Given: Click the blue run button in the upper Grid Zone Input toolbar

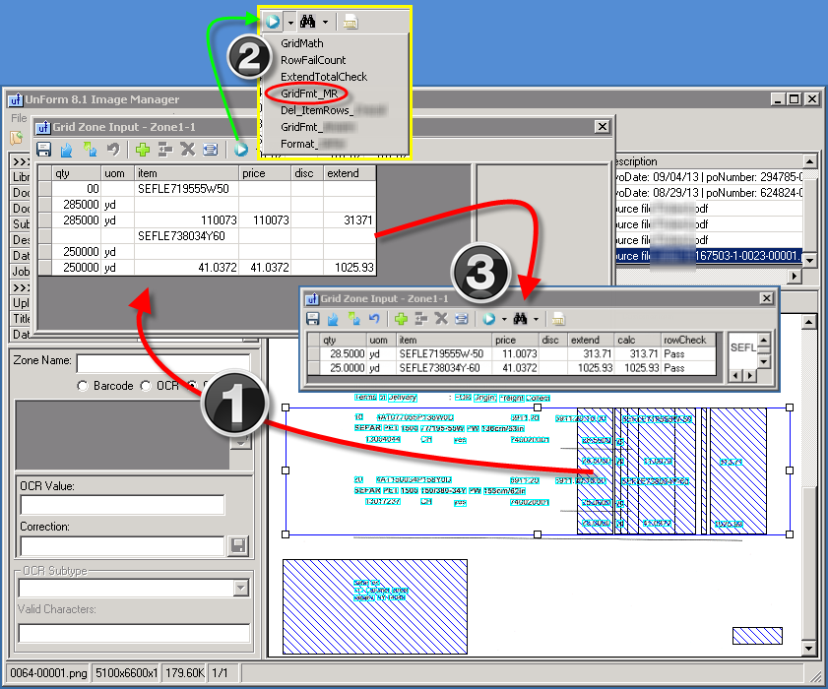Looking at the screenshot, I should (x=242, y=150).
